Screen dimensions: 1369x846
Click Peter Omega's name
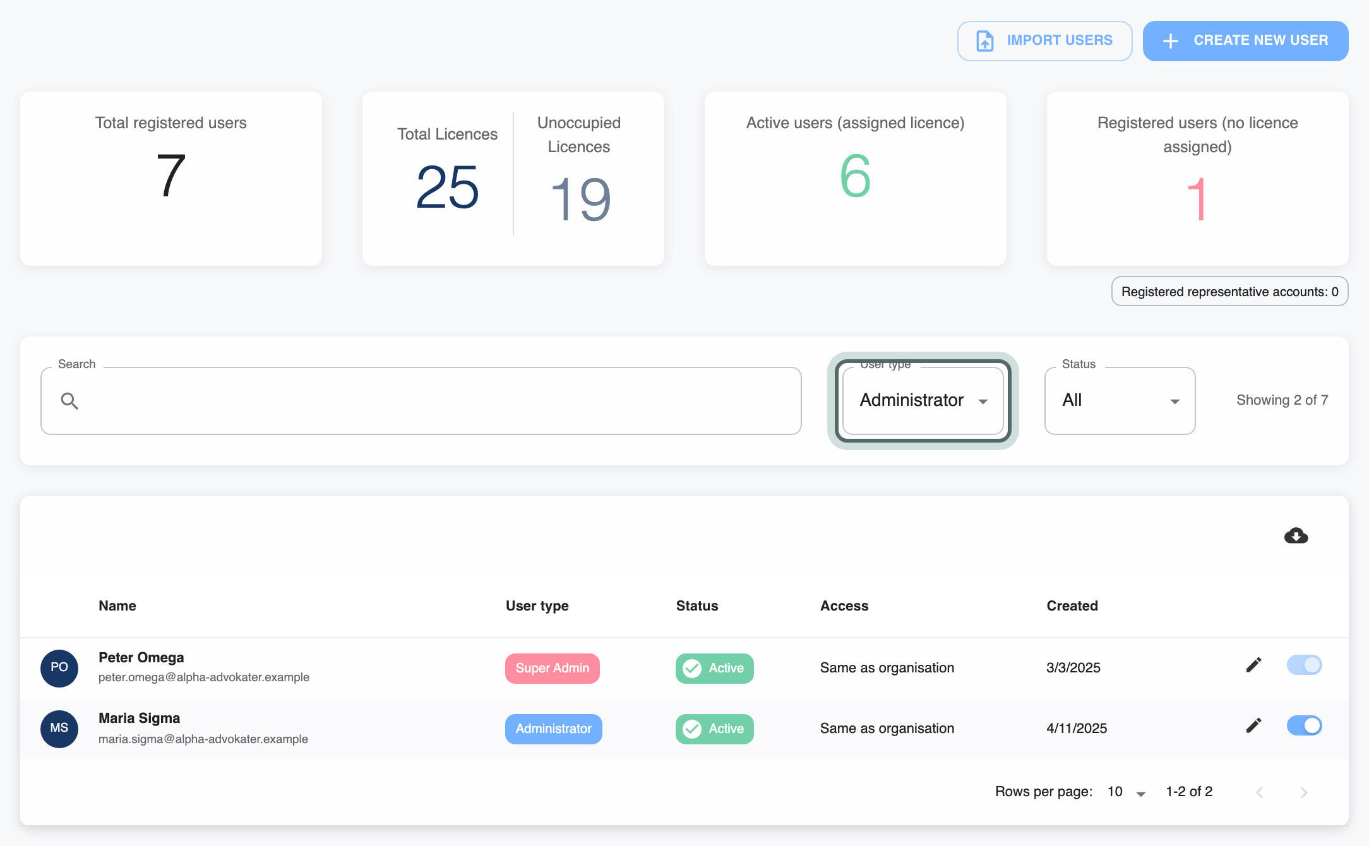[x=141, y=657]
